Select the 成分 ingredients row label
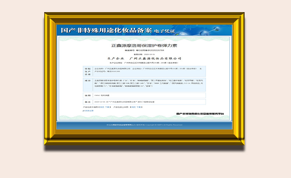 click(88, 80)
